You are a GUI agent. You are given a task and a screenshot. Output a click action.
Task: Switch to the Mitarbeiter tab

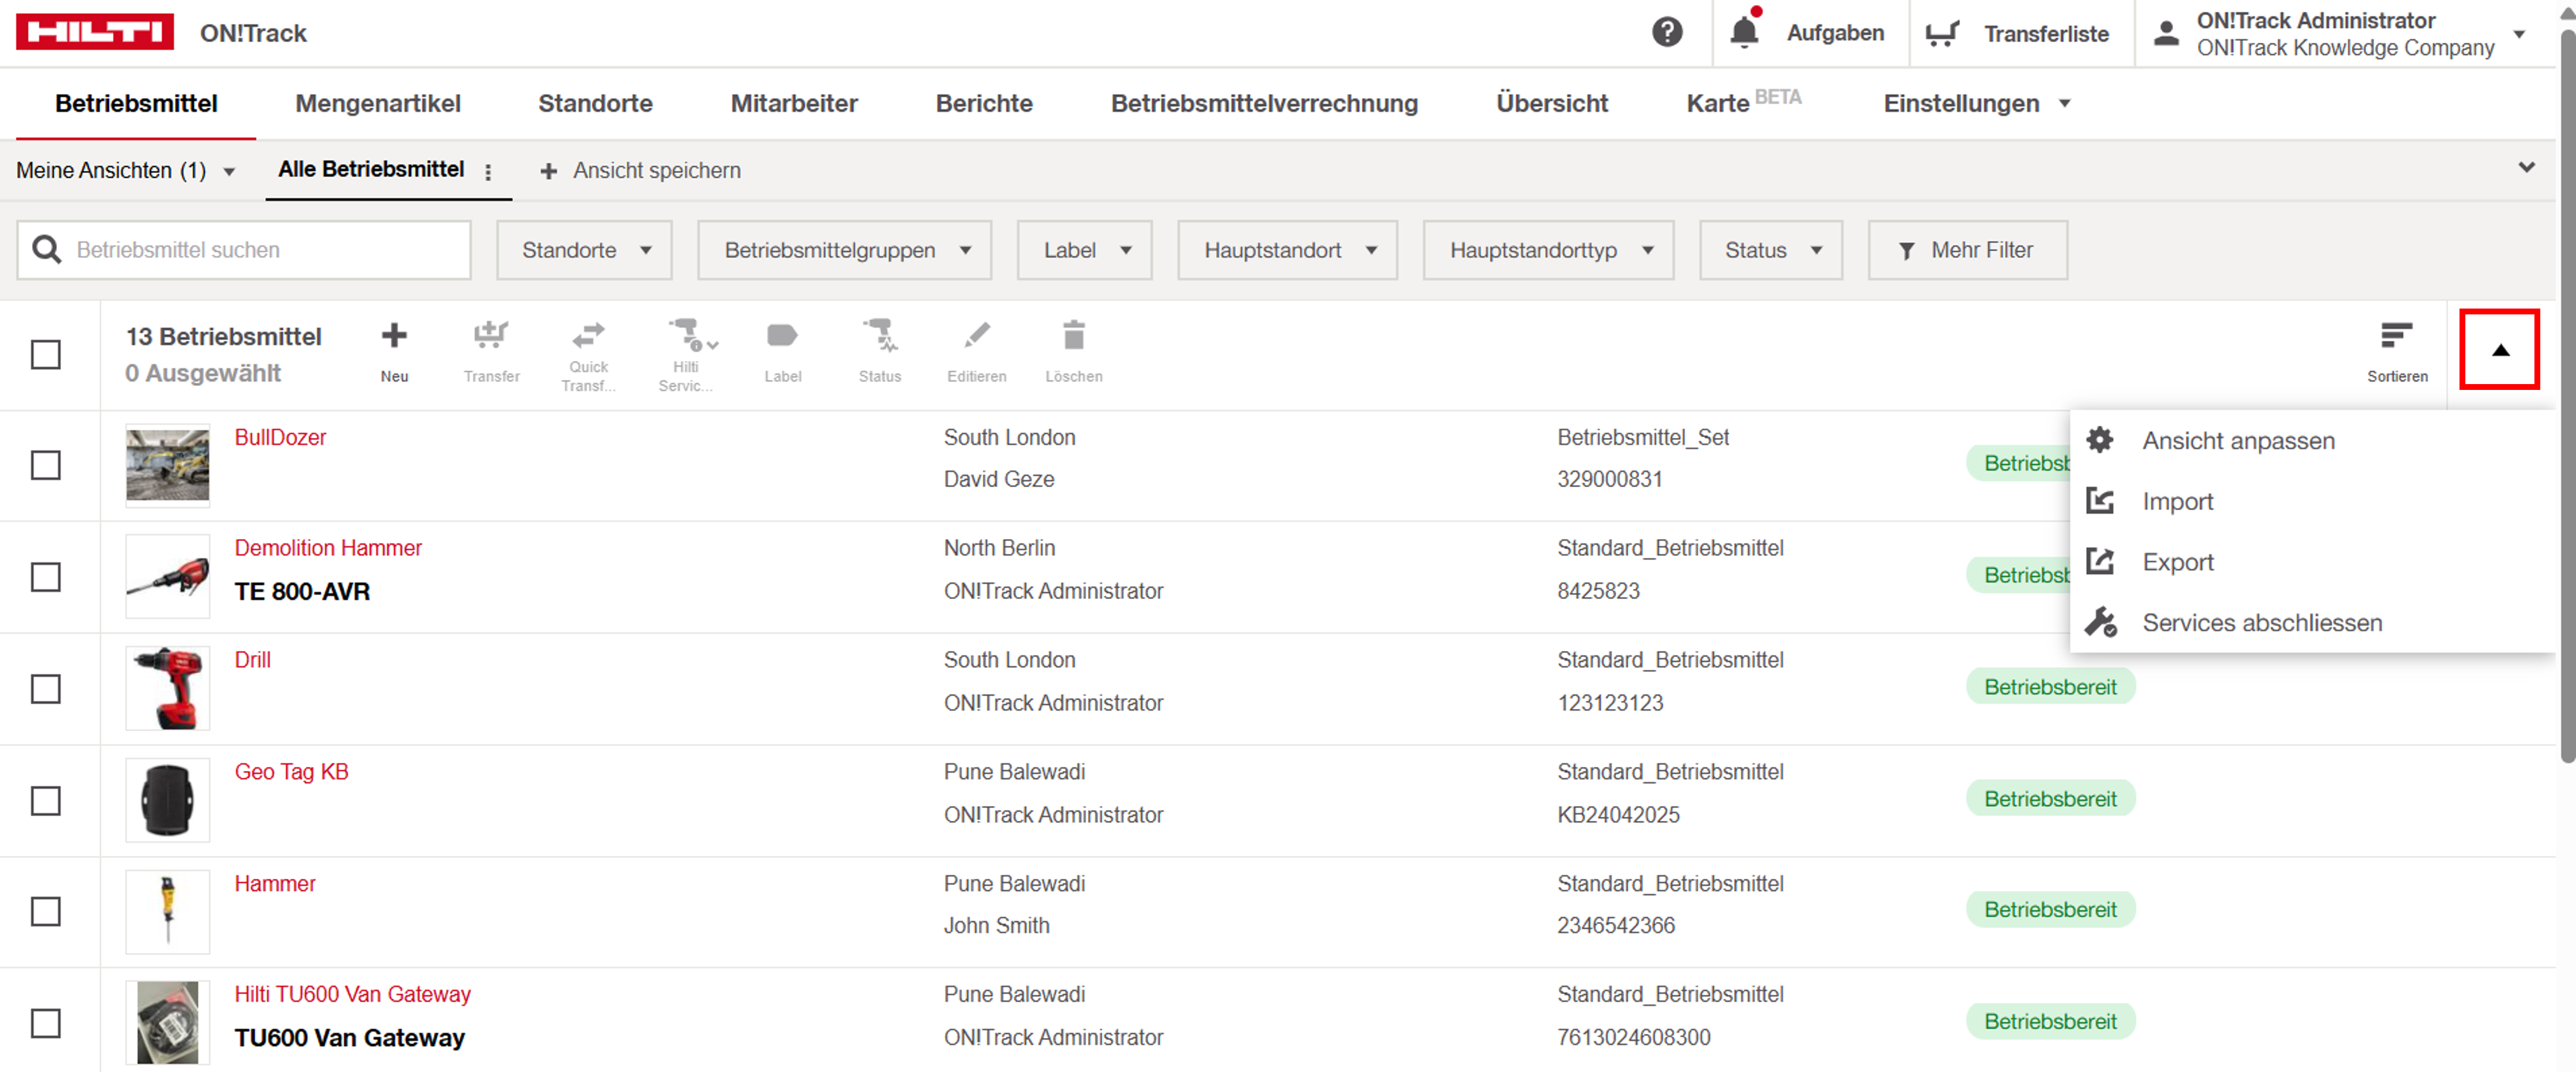click(794, 103)
